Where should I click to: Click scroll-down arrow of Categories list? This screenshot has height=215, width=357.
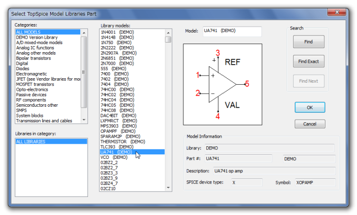click(84, 120)
